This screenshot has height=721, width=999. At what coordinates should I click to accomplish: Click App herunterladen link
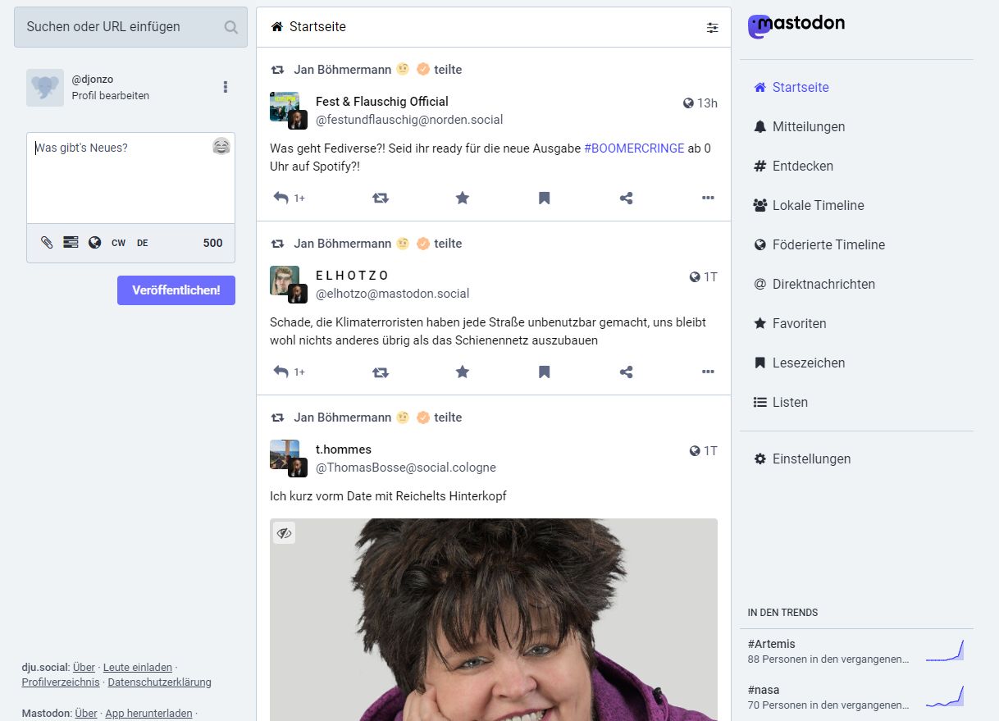[148, 713]
